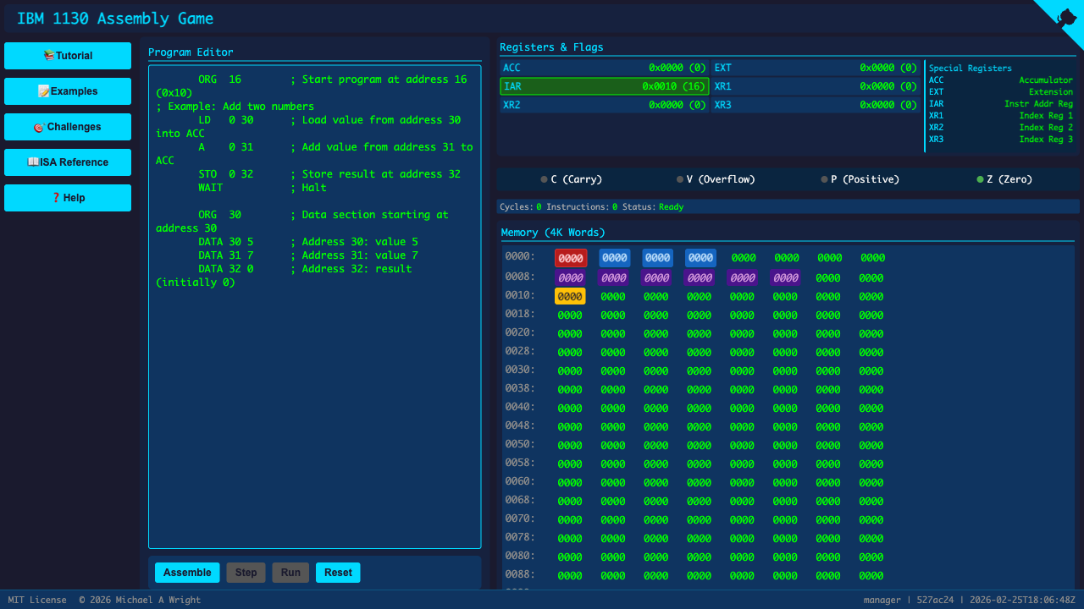Click the Status: Ready indicator

pyautogui.click(x=653, y=206)
